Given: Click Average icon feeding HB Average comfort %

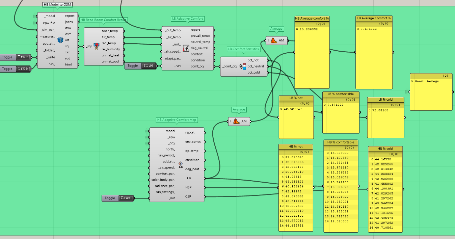Looking at the screenshot, I should pyautogui.click(x=274, y=41).
